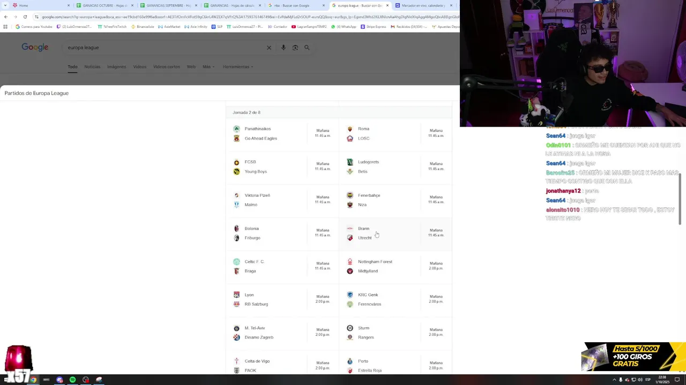Close the europa league browser tab
Screen dimensions: 686x385
point(387,5)
